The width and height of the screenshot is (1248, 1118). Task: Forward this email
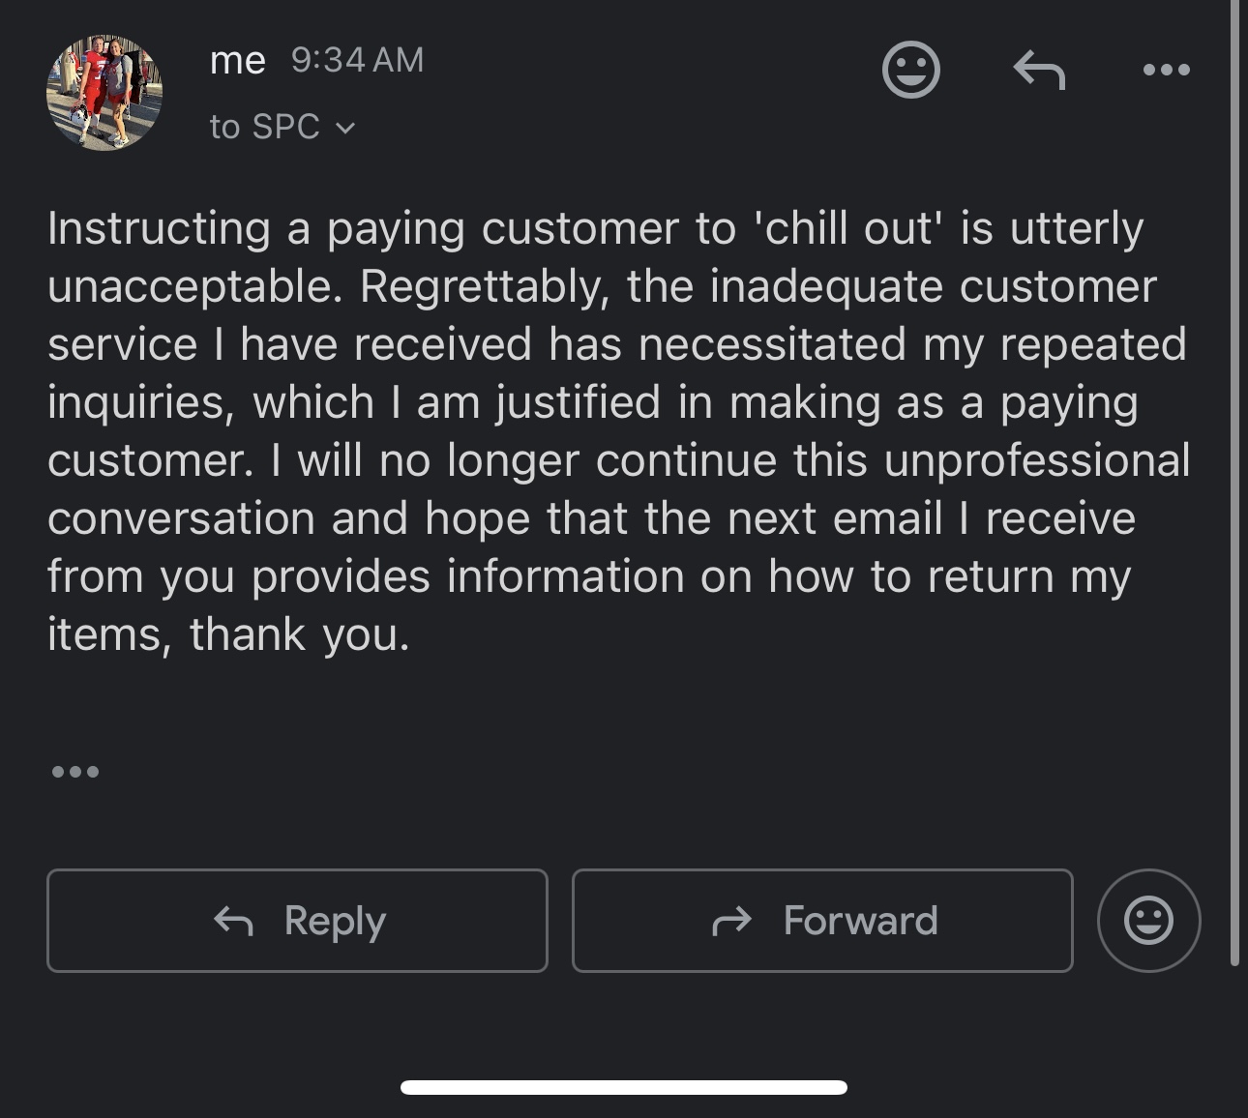click(822, 921)
